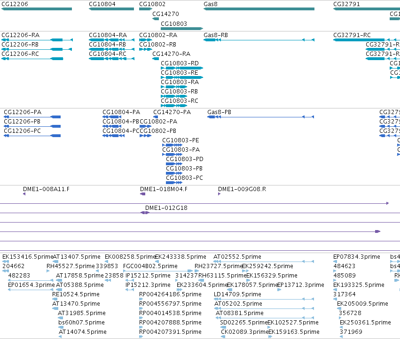Select protein CG10803-PC
This screenshot has height=339, width=400.
(174, 183)
